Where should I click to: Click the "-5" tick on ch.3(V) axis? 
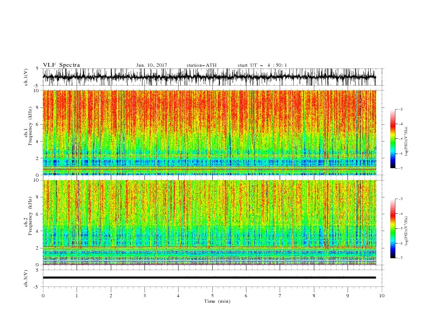click(37, 287)
